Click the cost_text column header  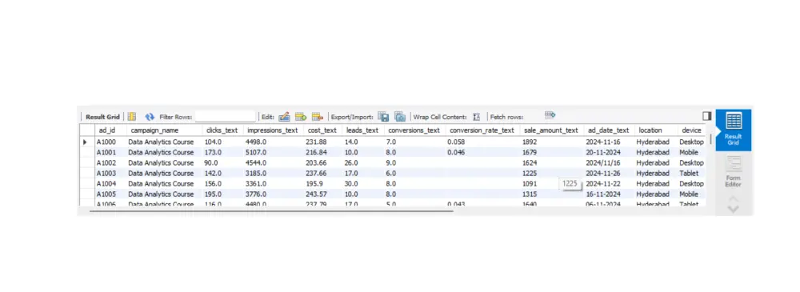tap(322, 130)
